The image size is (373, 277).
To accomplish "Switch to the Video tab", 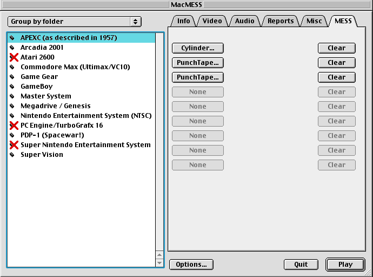I will [212, 21].
